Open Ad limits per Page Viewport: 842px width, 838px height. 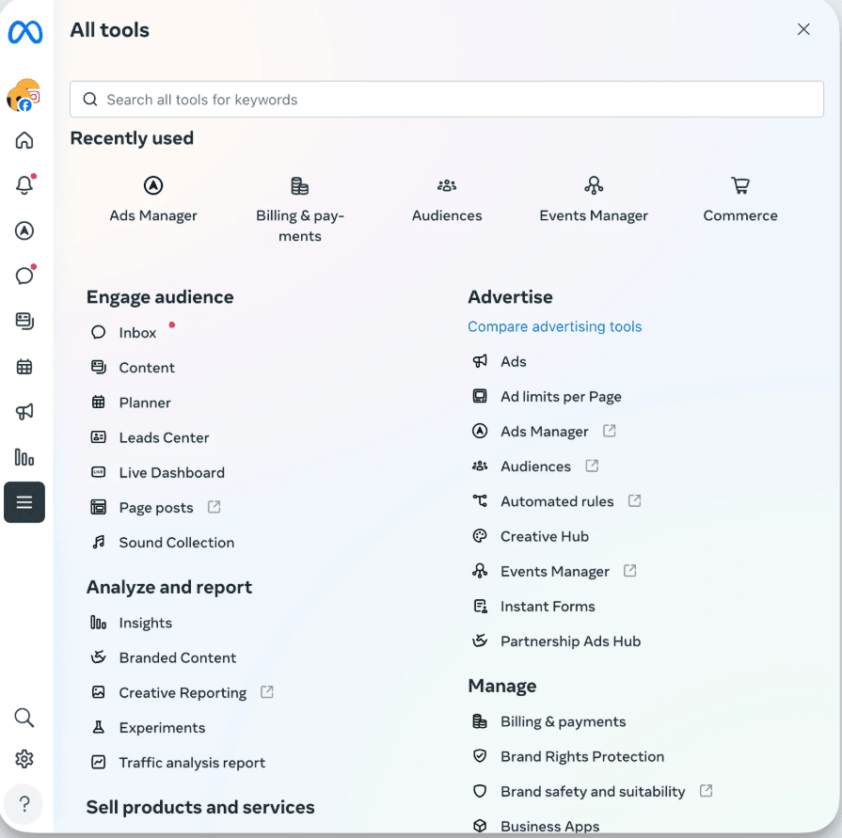547,396
